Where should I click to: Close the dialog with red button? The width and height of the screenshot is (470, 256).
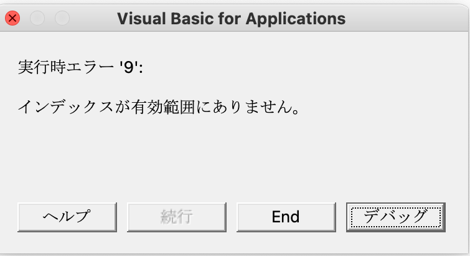[x=12, y=18]
